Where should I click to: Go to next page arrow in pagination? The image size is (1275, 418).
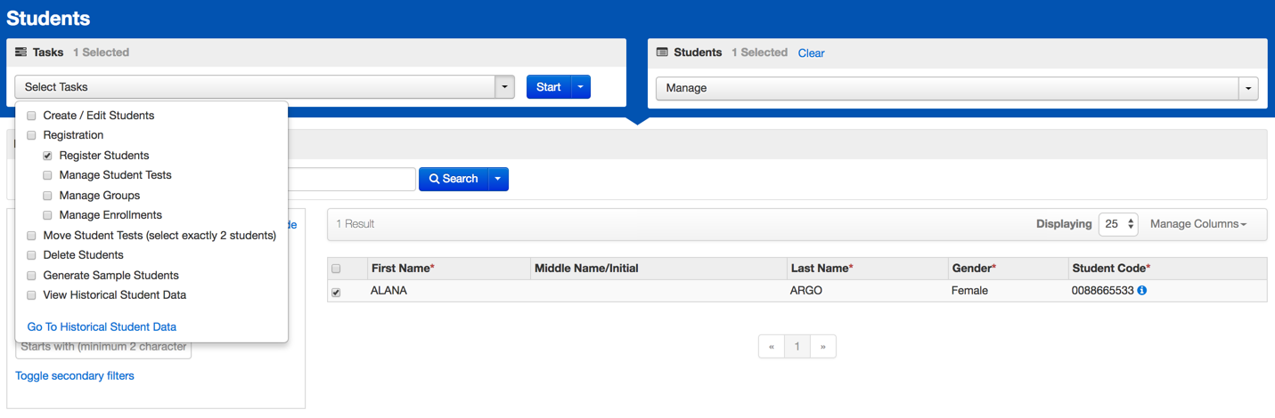[x=822, y=346]
